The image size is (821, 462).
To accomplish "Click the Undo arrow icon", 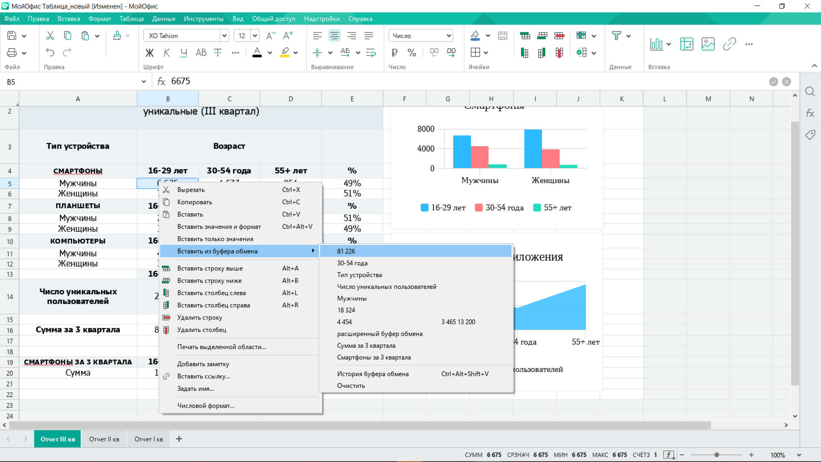I will [50, 53].
